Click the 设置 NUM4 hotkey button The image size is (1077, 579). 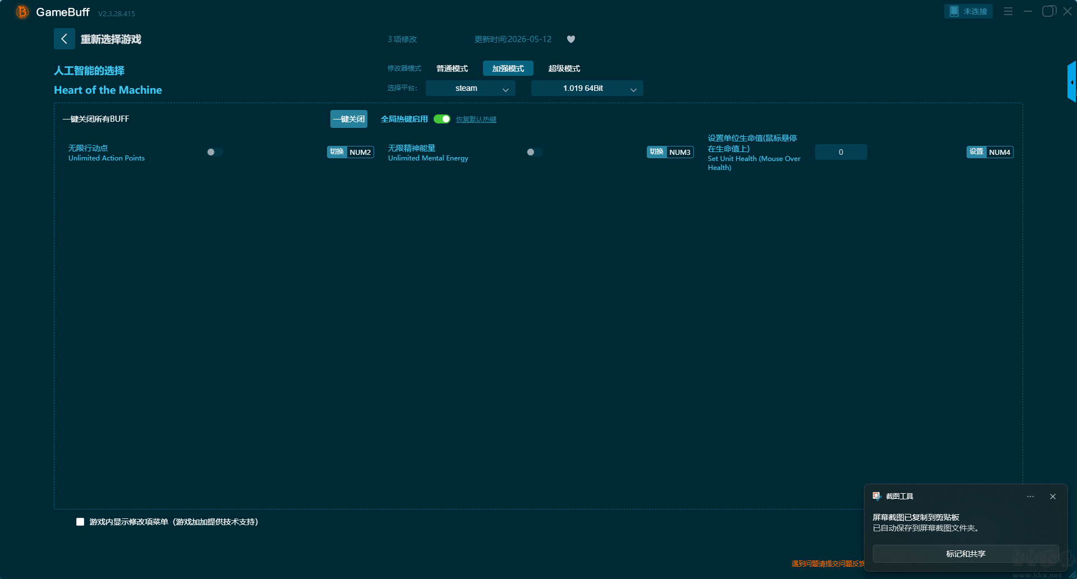(990, 152)
